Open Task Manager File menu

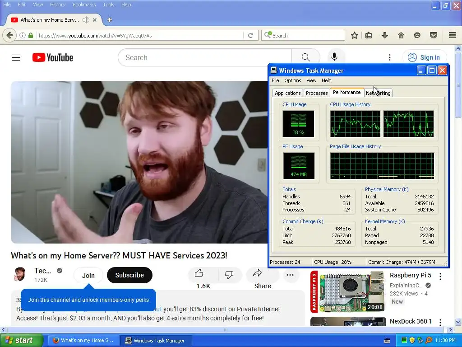click(x=275, y=80)
